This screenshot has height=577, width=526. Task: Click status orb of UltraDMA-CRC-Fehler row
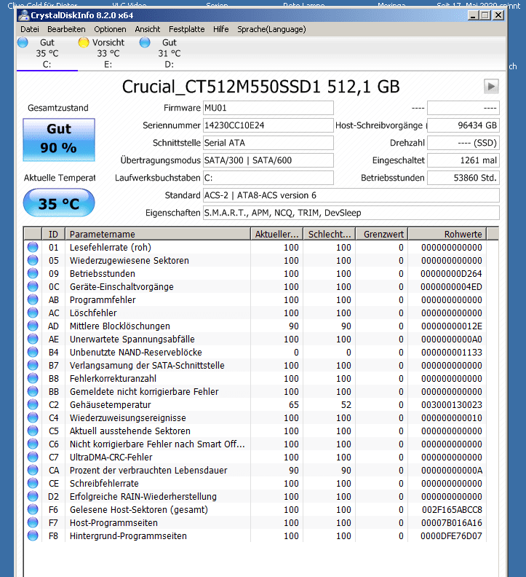[x=33, y=457]
